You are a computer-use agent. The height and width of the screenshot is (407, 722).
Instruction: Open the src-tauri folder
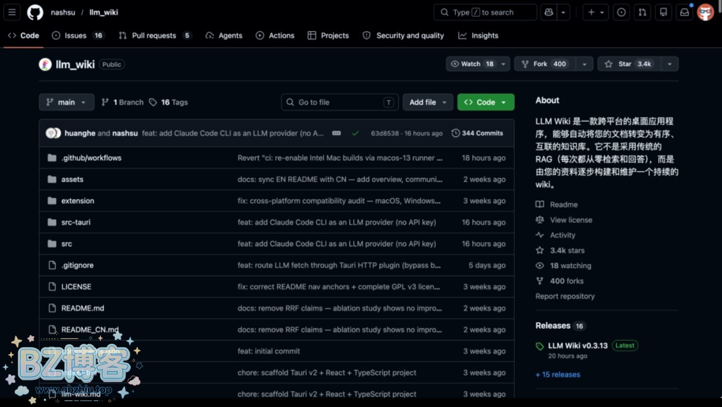[x=76, y=222]
